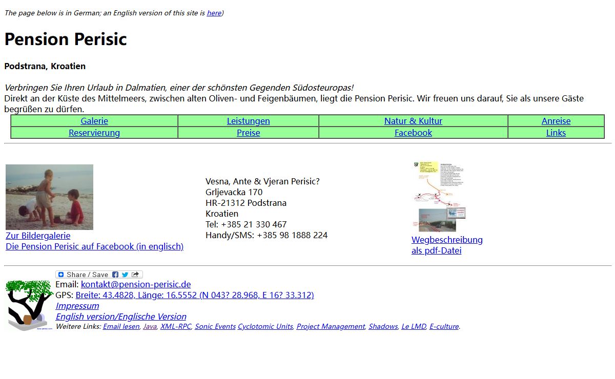The height and width of the screenshot is (379, 615).
Task: Follow the Sonic Events footer link
Action: click(x=215, y=326)
